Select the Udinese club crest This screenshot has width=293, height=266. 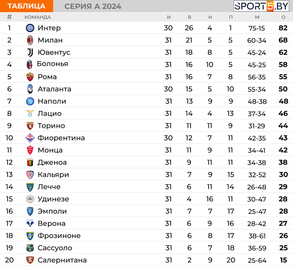30,199
